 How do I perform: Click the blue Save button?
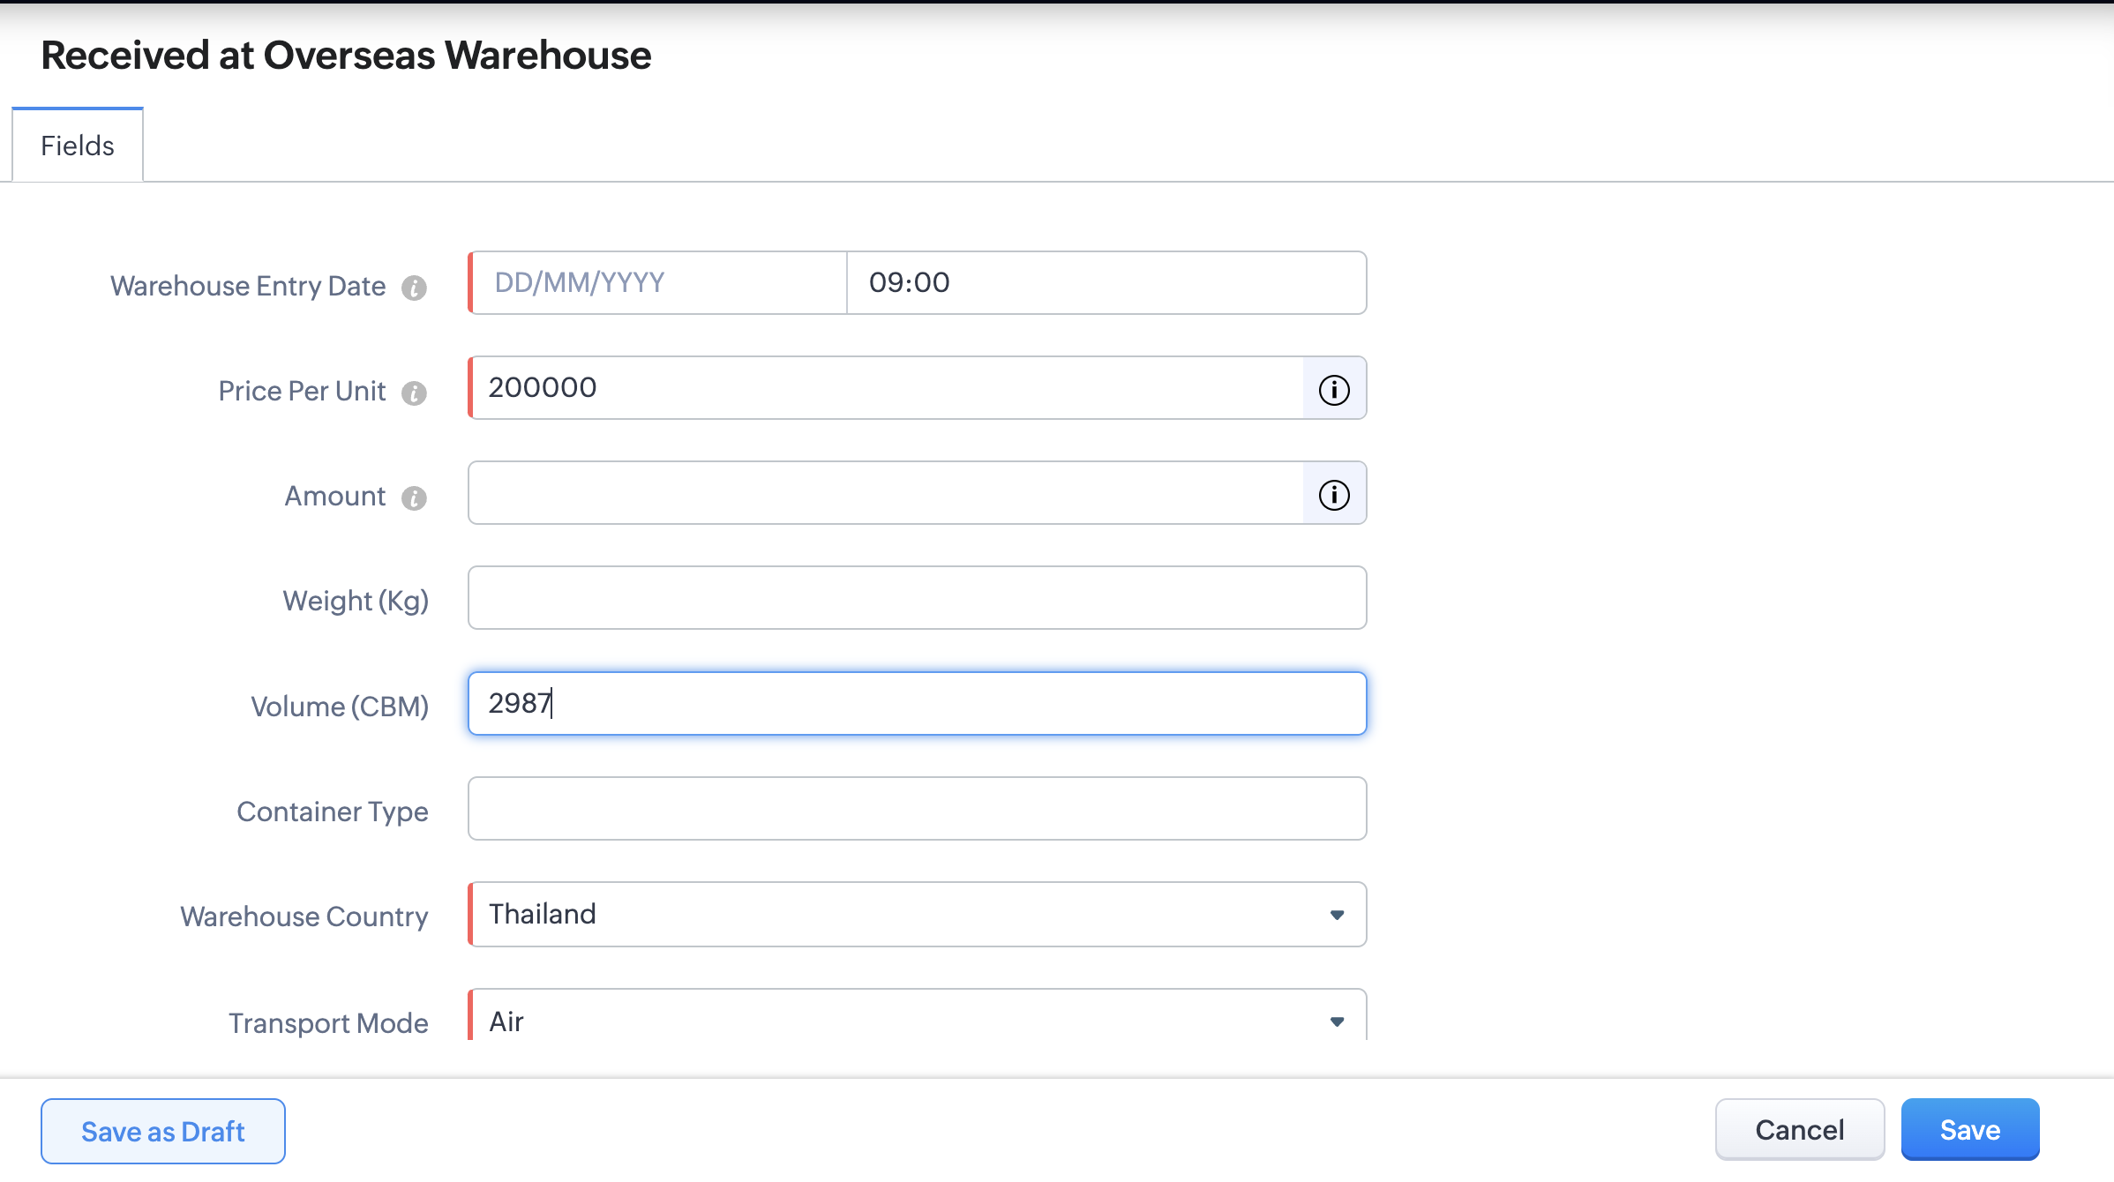[1969, 1130]
